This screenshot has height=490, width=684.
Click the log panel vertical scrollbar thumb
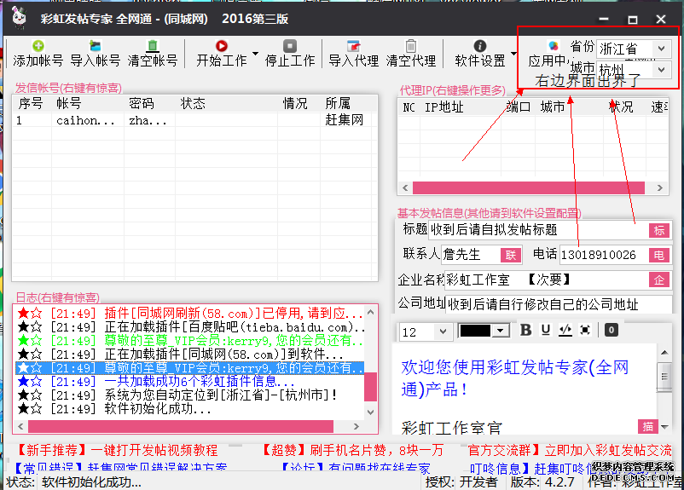tap(370, 386)
